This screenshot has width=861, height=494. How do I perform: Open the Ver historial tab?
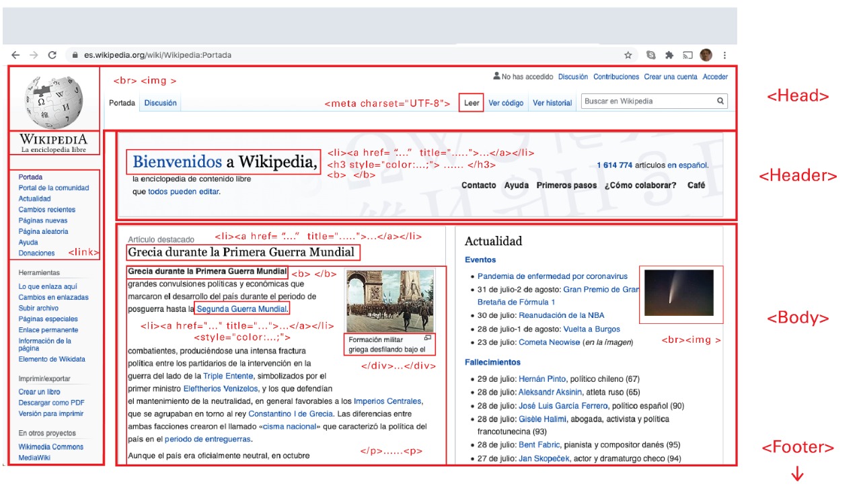coord(552,103)
